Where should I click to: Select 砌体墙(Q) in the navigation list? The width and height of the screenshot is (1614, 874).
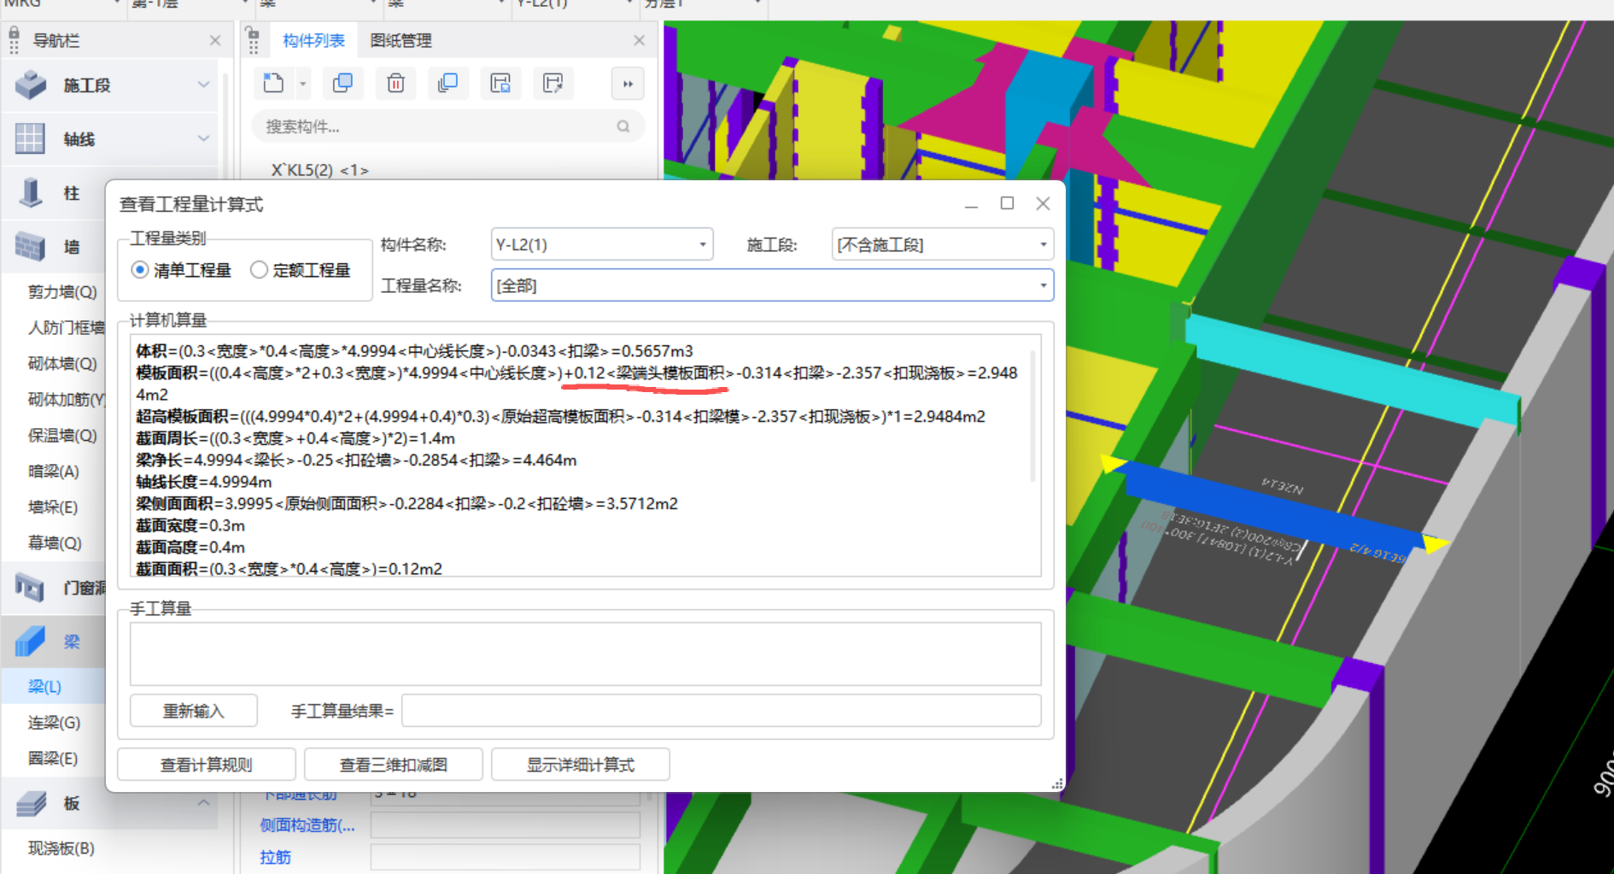pos(62,364)
